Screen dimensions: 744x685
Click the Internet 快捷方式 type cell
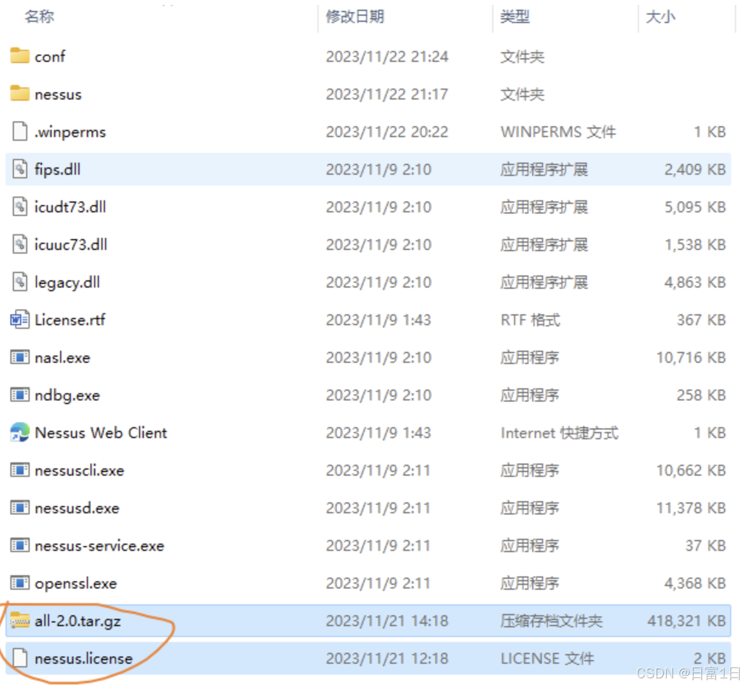(x=560, y=433)
